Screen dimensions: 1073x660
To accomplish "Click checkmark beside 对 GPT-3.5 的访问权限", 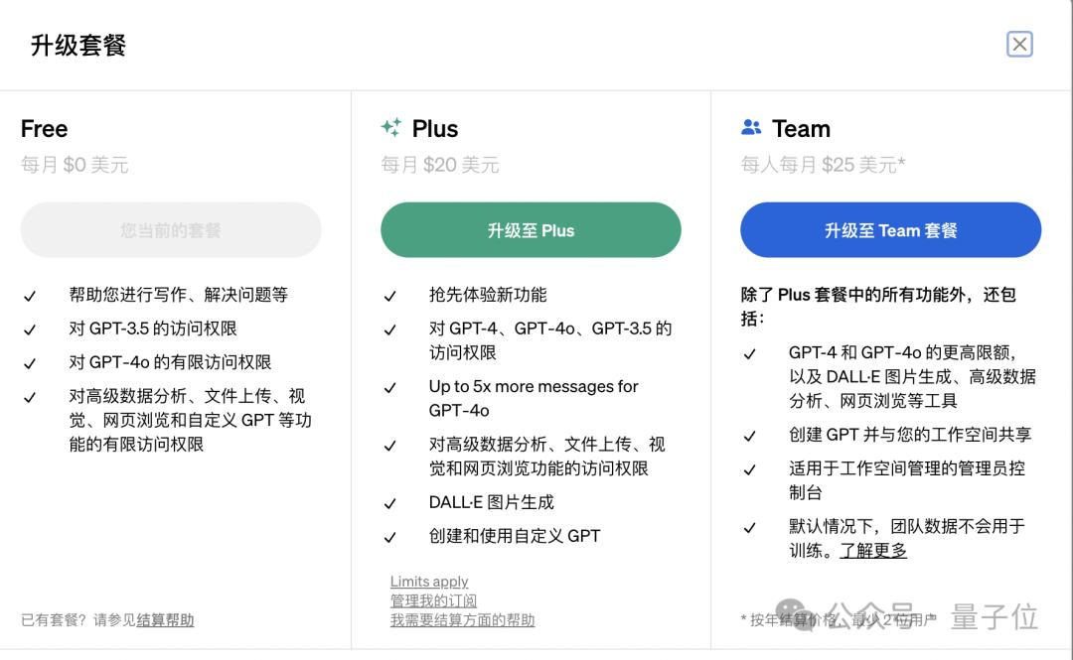I will 30,330.
